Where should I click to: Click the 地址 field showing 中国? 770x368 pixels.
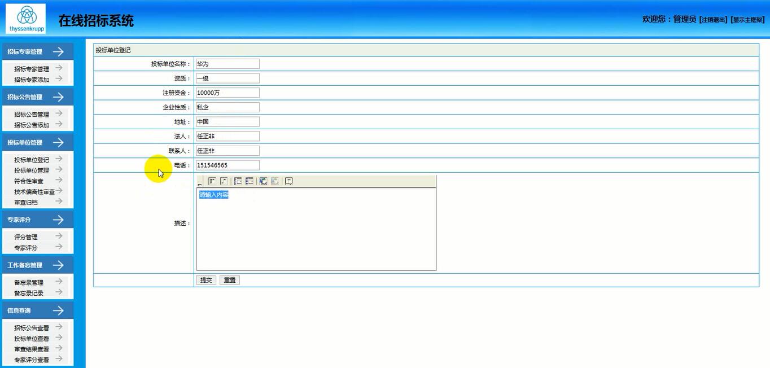(x=228, y=122)
